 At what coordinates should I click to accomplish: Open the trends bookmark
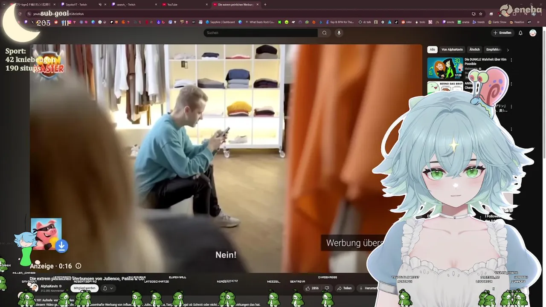[479, 22]
